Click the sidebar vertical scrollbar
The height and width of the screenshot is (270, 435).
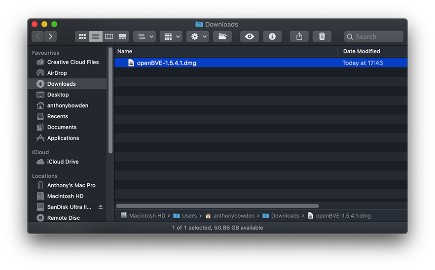[x=110, y=101]
